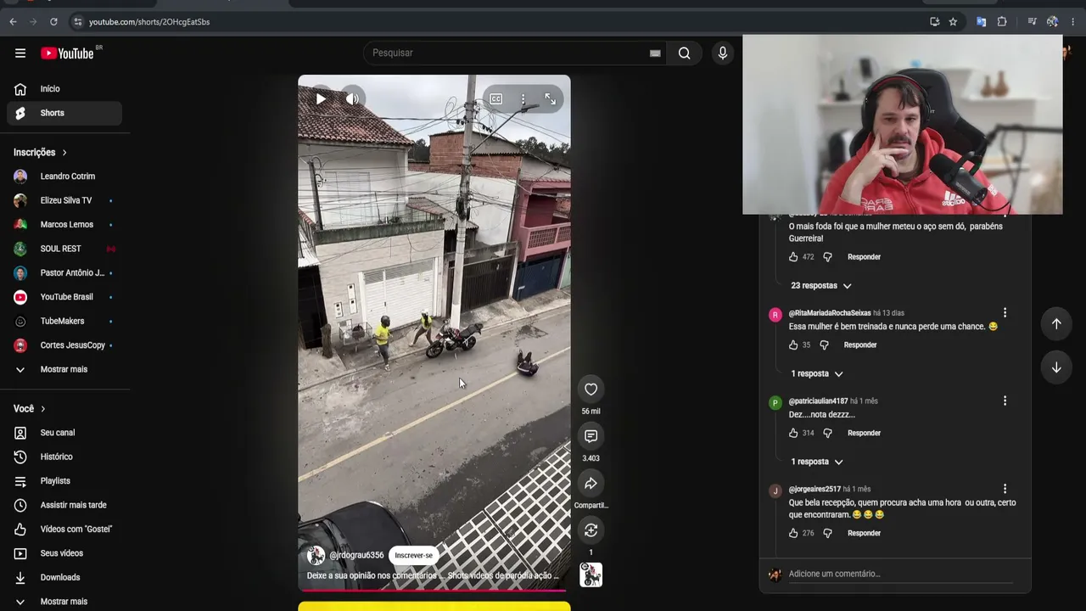Toggle closed captions on the Short
The width and height of the screenshot is (1086, 611).
coord(495,99)
